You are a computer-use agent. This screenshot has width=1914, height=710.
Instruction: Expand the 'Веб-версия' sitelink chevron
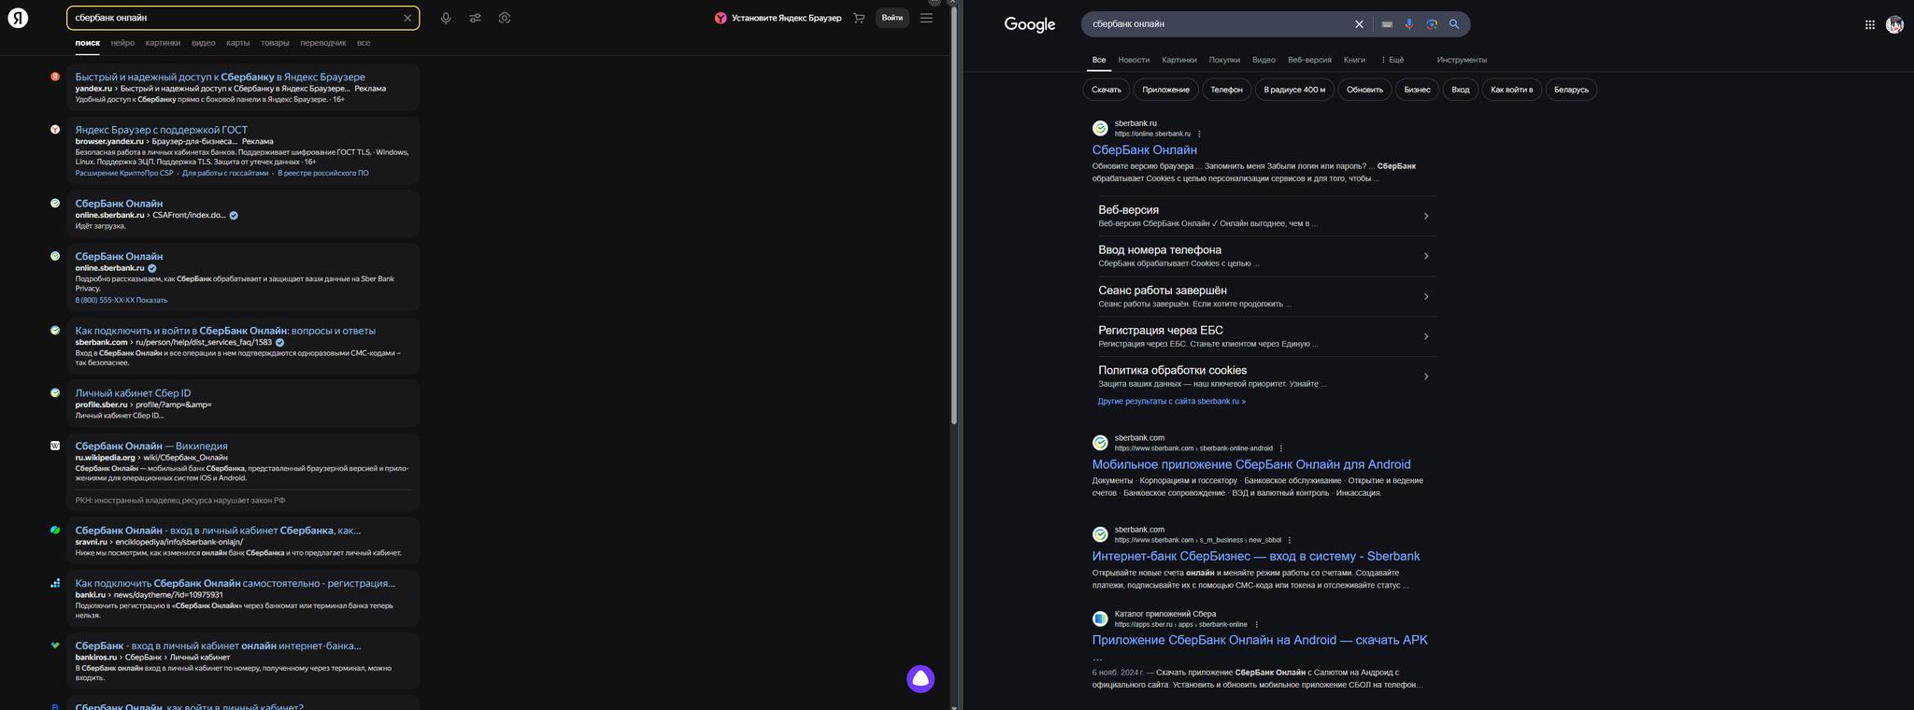click(x=1426, y=216)
